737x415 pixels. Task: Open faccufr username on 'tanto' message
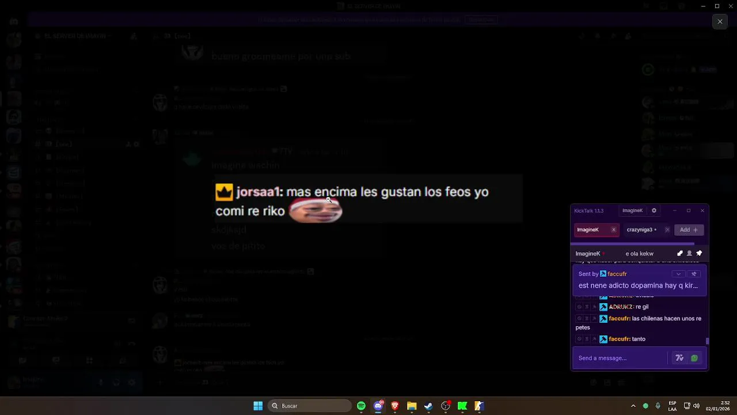coord(619,339)
